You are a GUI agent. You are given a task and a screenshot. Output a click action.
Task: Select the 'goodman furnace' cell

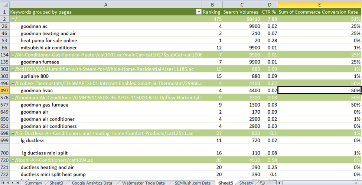106,62
